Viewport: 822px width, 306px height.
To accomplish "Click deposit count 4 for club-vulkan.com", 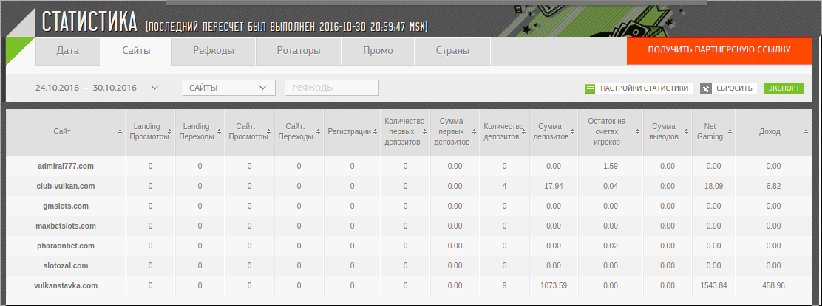I will point(504,186).
